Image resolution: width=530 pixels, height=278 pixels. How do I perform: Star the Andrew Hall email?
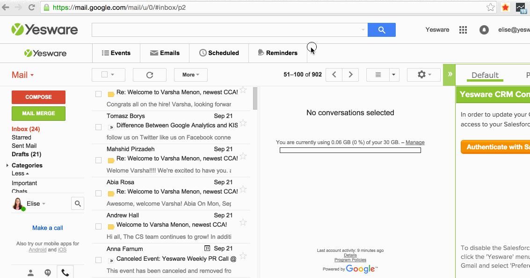tap(243, 222)
